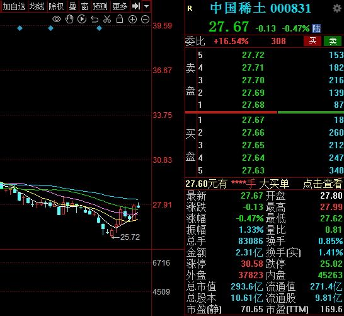Zoom out with the minus icon
The width and height of the screenshot is (344, 316).
pyautogui.click(x=145, y=20)
